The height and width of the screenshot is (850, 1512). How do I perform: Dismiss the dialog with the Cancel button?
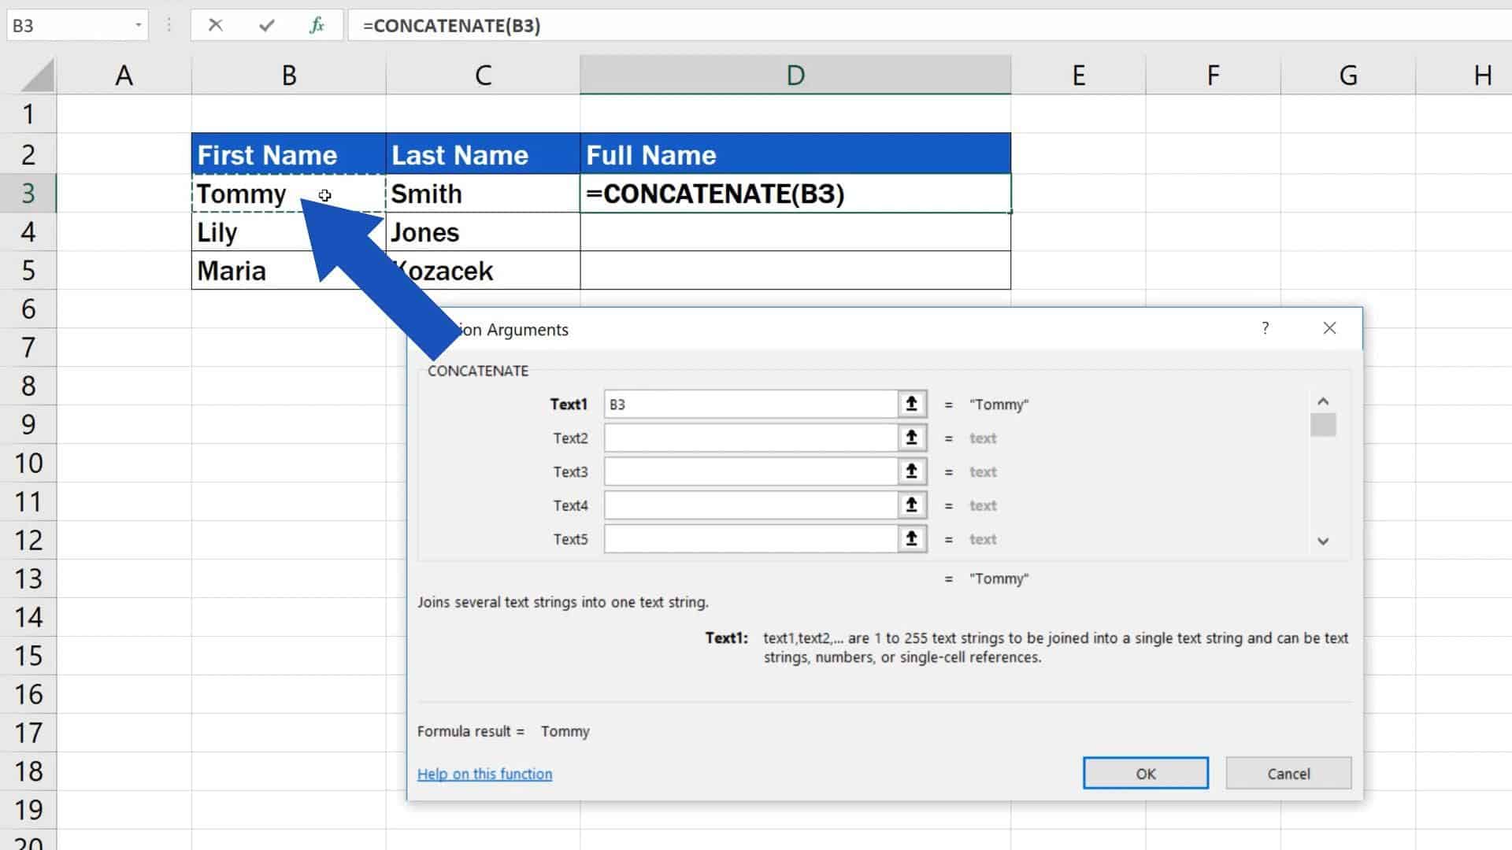(1288, 773)
